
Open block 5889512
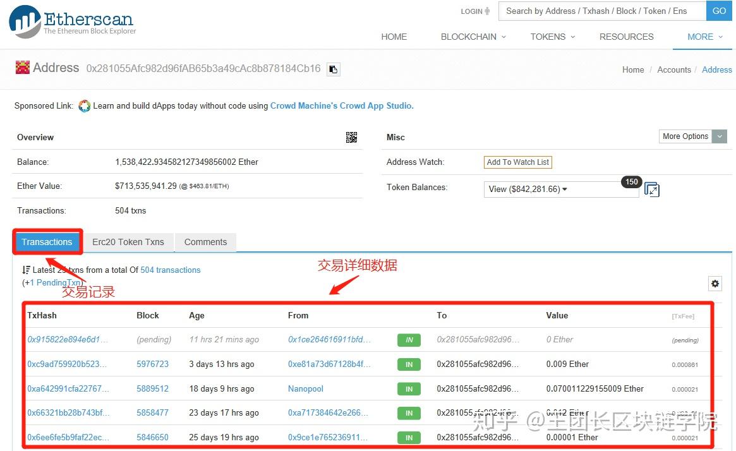(152, 388)
